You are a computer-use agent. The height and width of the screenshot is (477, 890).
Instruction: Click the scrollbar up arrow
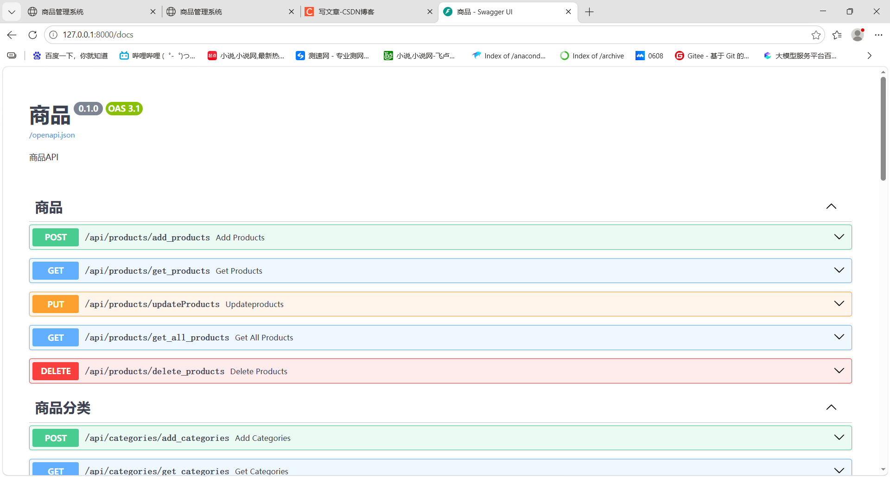(x=883, y=72)
